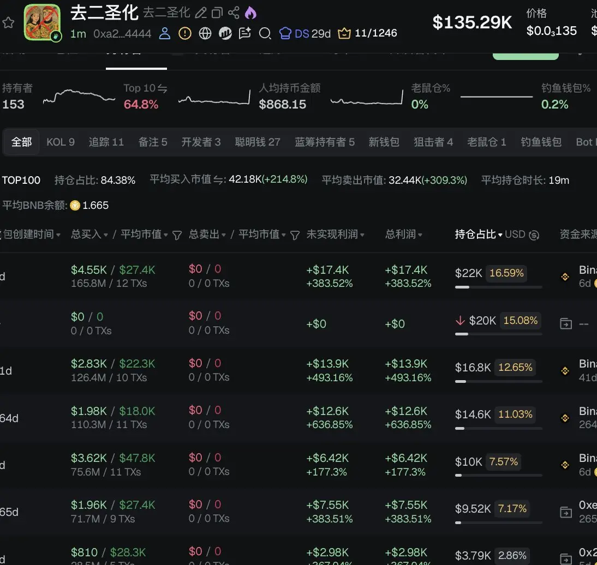This screenshot has width=597, height=565.
Task: Click transfer-in icon in 15.08% row
Action: click(566, 324)
